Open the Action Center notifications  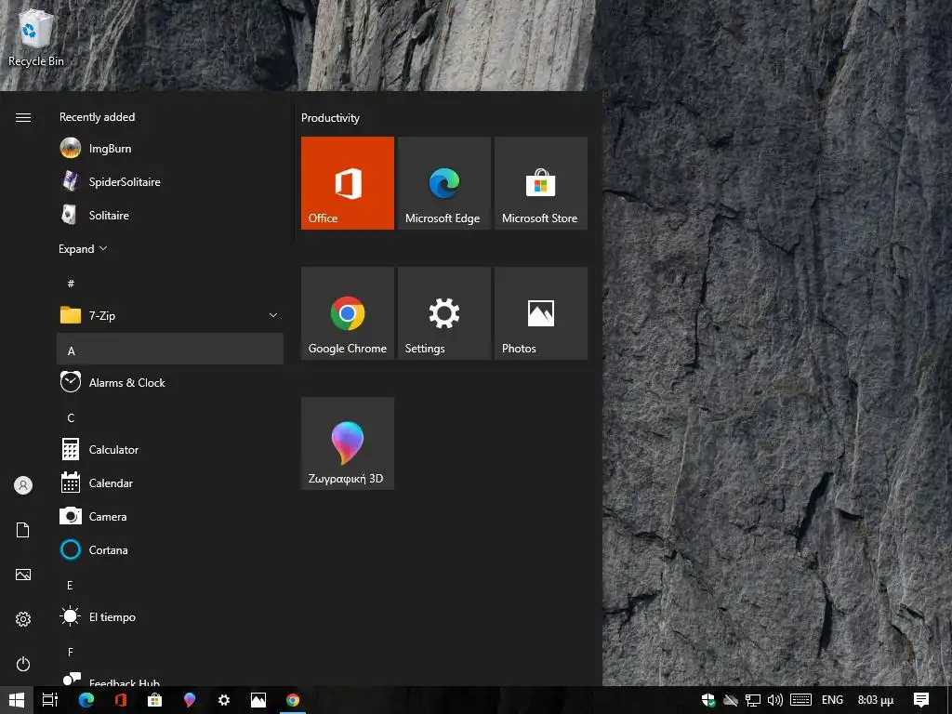[921, 700]
